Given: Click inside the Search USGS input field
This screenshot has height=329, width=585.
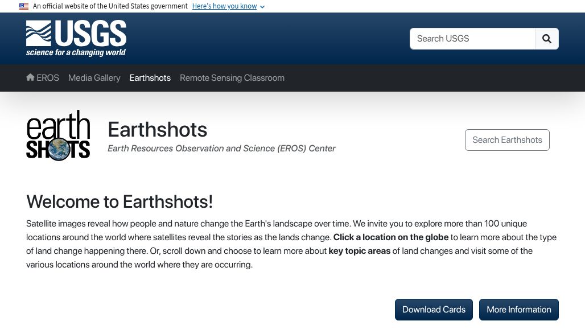Looking at the screenshot, I should click(472, 39).
